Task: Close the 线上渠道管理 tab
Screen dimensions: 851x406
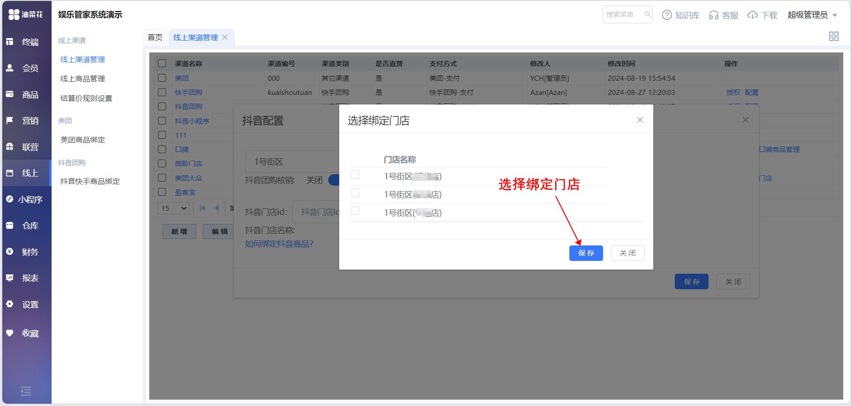Action: (225, 37)
